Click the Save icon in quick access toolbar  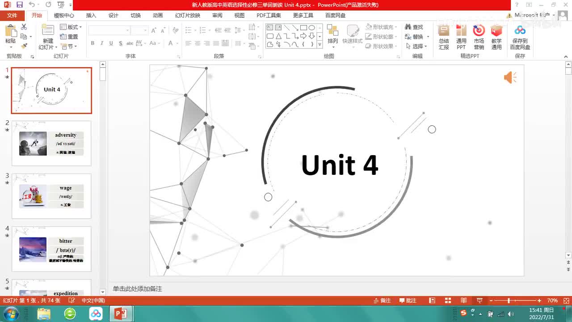pyautogui.click(x=19, y=4)
